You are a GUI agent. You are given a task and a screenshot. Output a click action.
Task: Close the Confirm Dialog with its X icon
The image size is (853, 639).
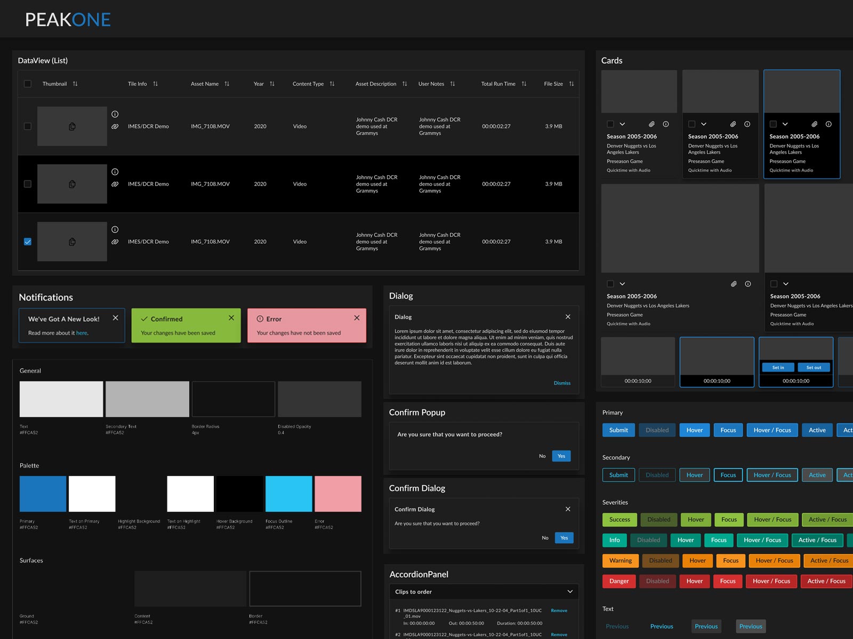click(568, 509)
